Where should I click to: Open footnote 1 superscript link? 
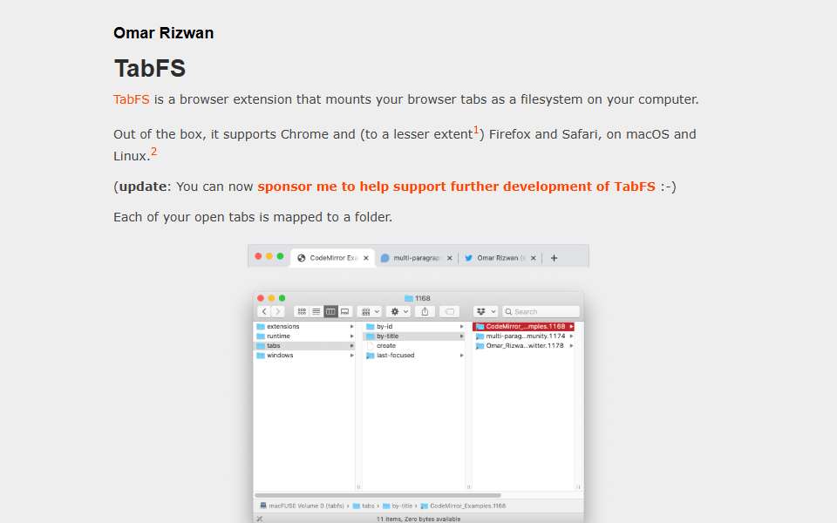point(476,130)
